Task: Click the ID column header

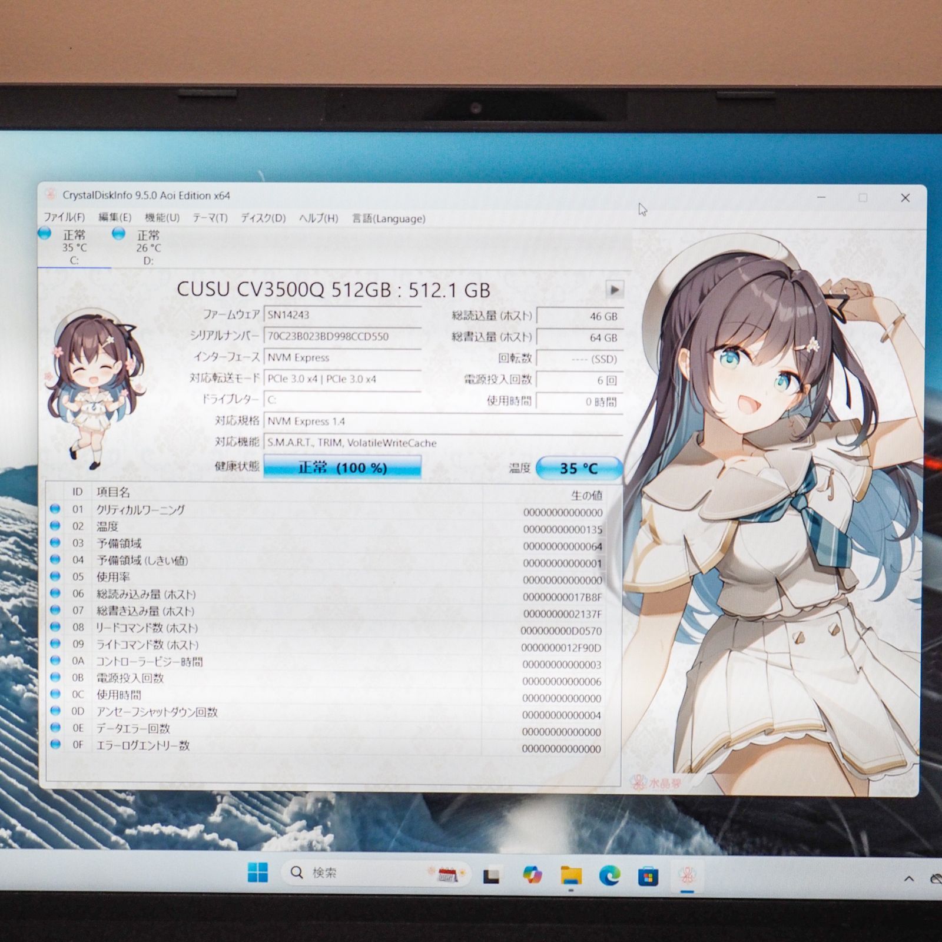Action: point(78,492)
